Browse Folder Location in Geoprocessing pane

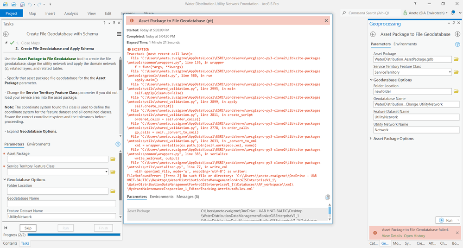456,91
